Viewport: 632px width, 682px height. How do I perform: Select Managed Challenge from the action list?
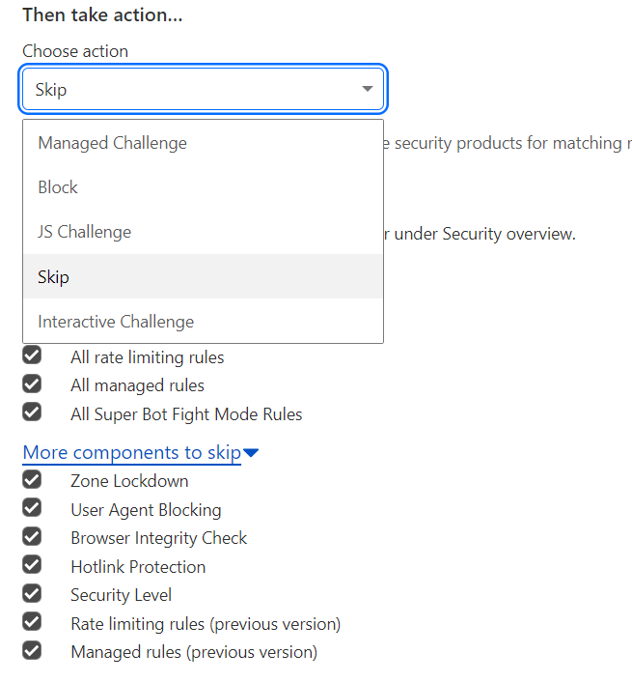[203, 143]
